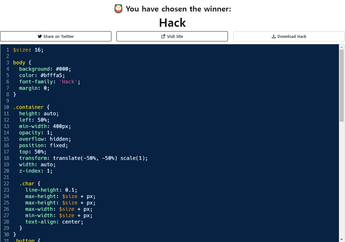
Task: Click the .char nested selector
Action: tap(27, 184)
